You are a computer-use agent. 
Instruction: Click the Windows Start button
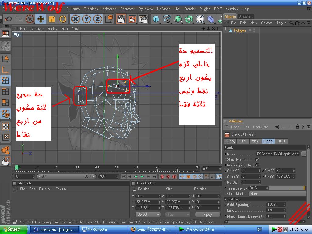13,230
